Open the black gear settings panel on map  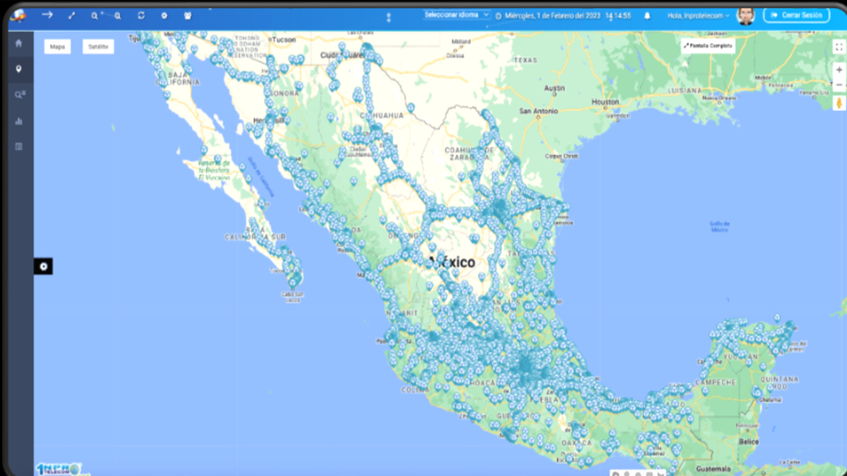(x=43, y=266)
